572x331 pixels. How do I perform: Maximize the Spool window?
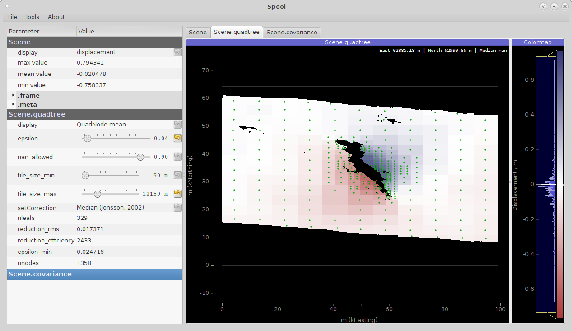(553, 6)
